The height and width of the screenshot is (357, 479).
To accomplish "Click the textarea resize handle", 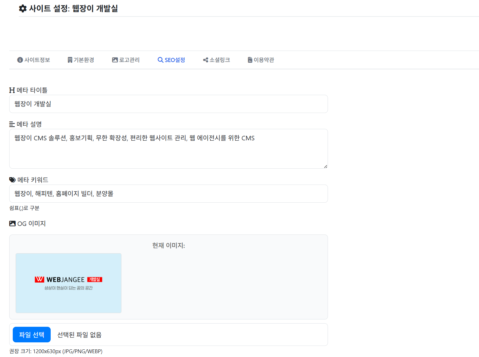I will (x=325, y=166).
